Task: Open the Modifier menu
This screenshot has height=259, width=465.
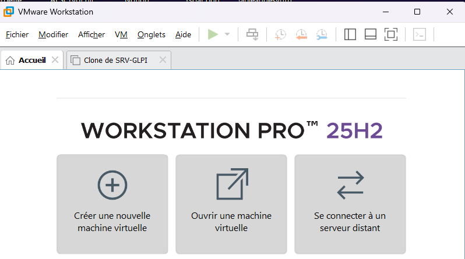Action: coord(54,35)
